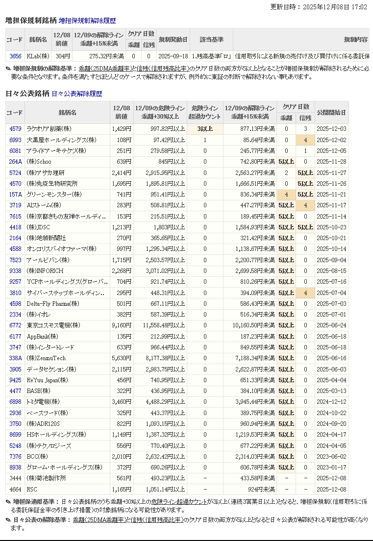Image resolution: width=373 pixels, height=541 pixels.
Task: Open stock code 6993 link
Action: pyautogui.click(x=15, y=140)
